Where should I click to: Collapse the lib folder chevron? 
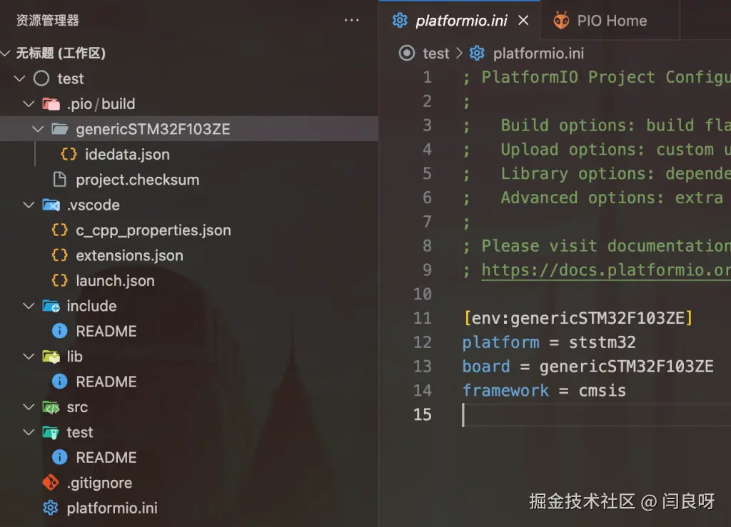(x=29, y=356)
